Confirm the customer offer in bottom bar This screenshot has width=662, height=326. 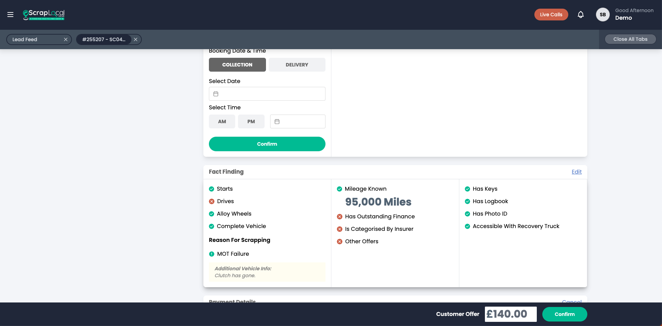(564, 314)
